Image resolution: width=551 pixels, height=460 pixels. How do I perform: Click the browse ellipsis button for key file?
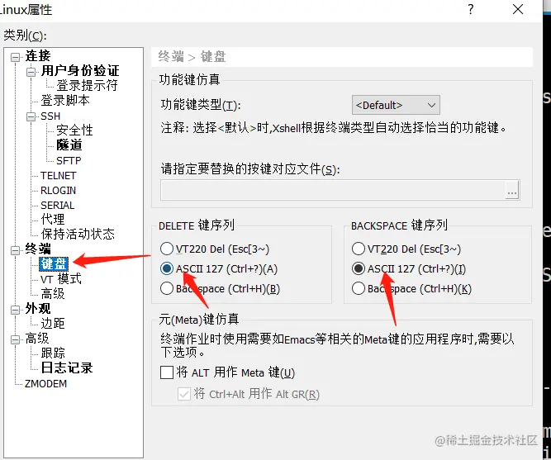coord(512,190)
